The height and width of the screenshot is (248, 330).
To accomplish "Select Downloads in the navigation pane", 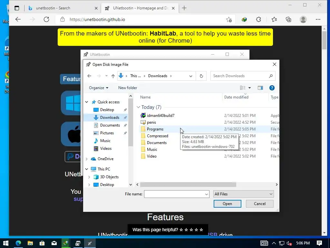I will [110, 118].
